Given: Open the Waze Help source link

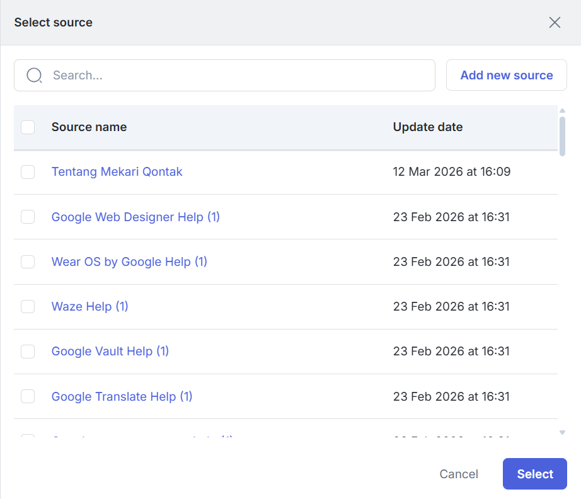Looking at the screenshot, I should tap(89, 306).
